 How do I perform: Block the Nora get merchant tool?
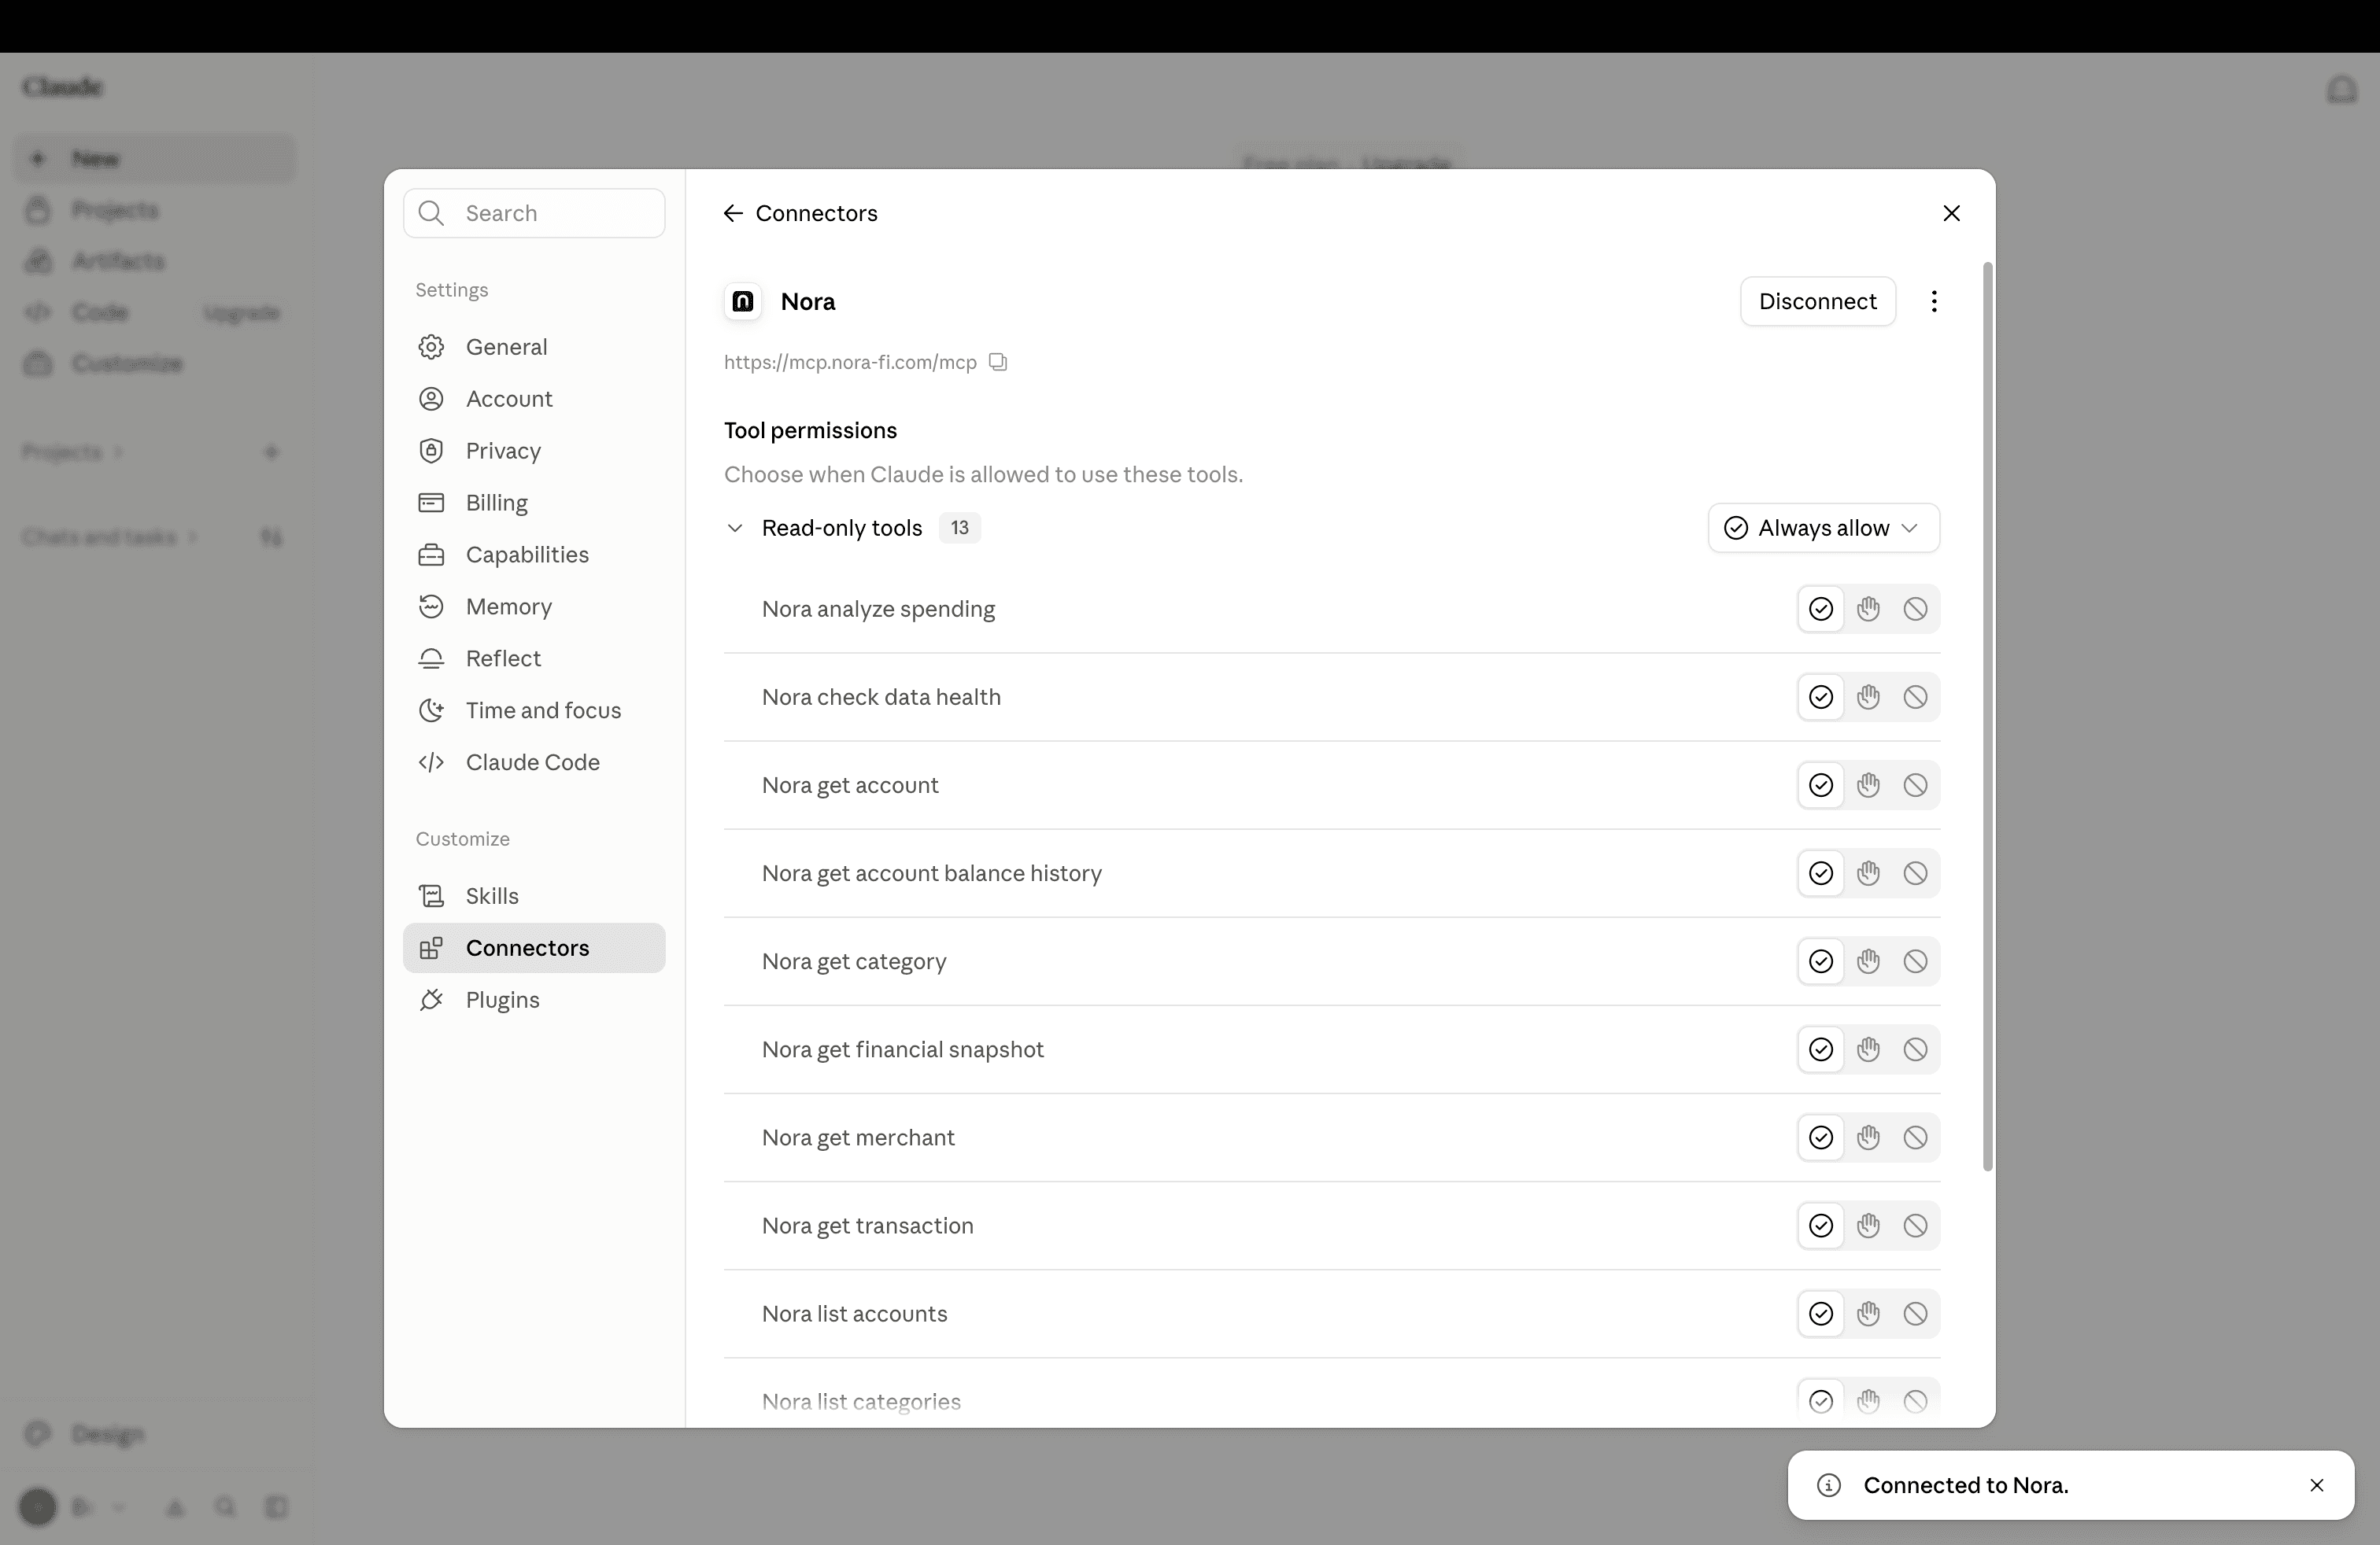point(1915,1136)
